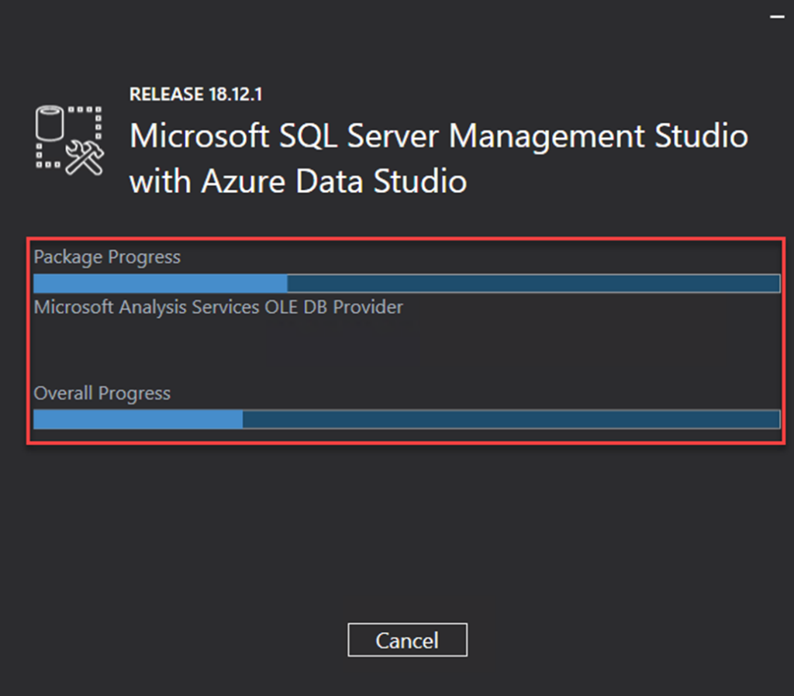Click the Overall Progress bar

pos(406,419)
